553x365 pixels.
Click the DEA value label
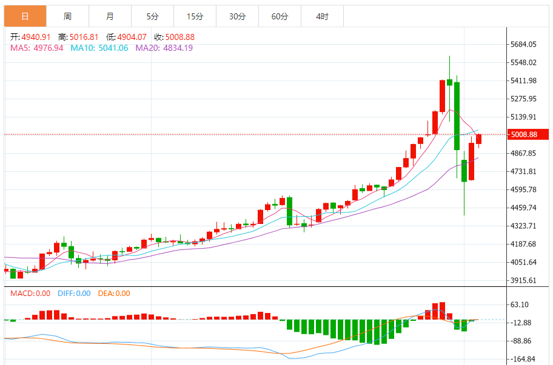point(113,294)
